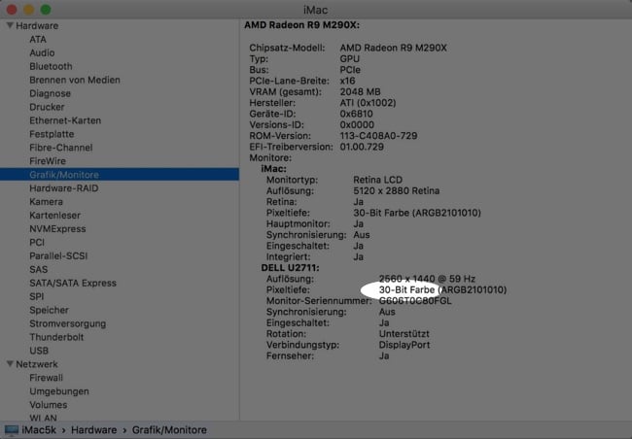Click Verbindungstyp value DisplayPort
632x439 pixels.
click(404, 345)
